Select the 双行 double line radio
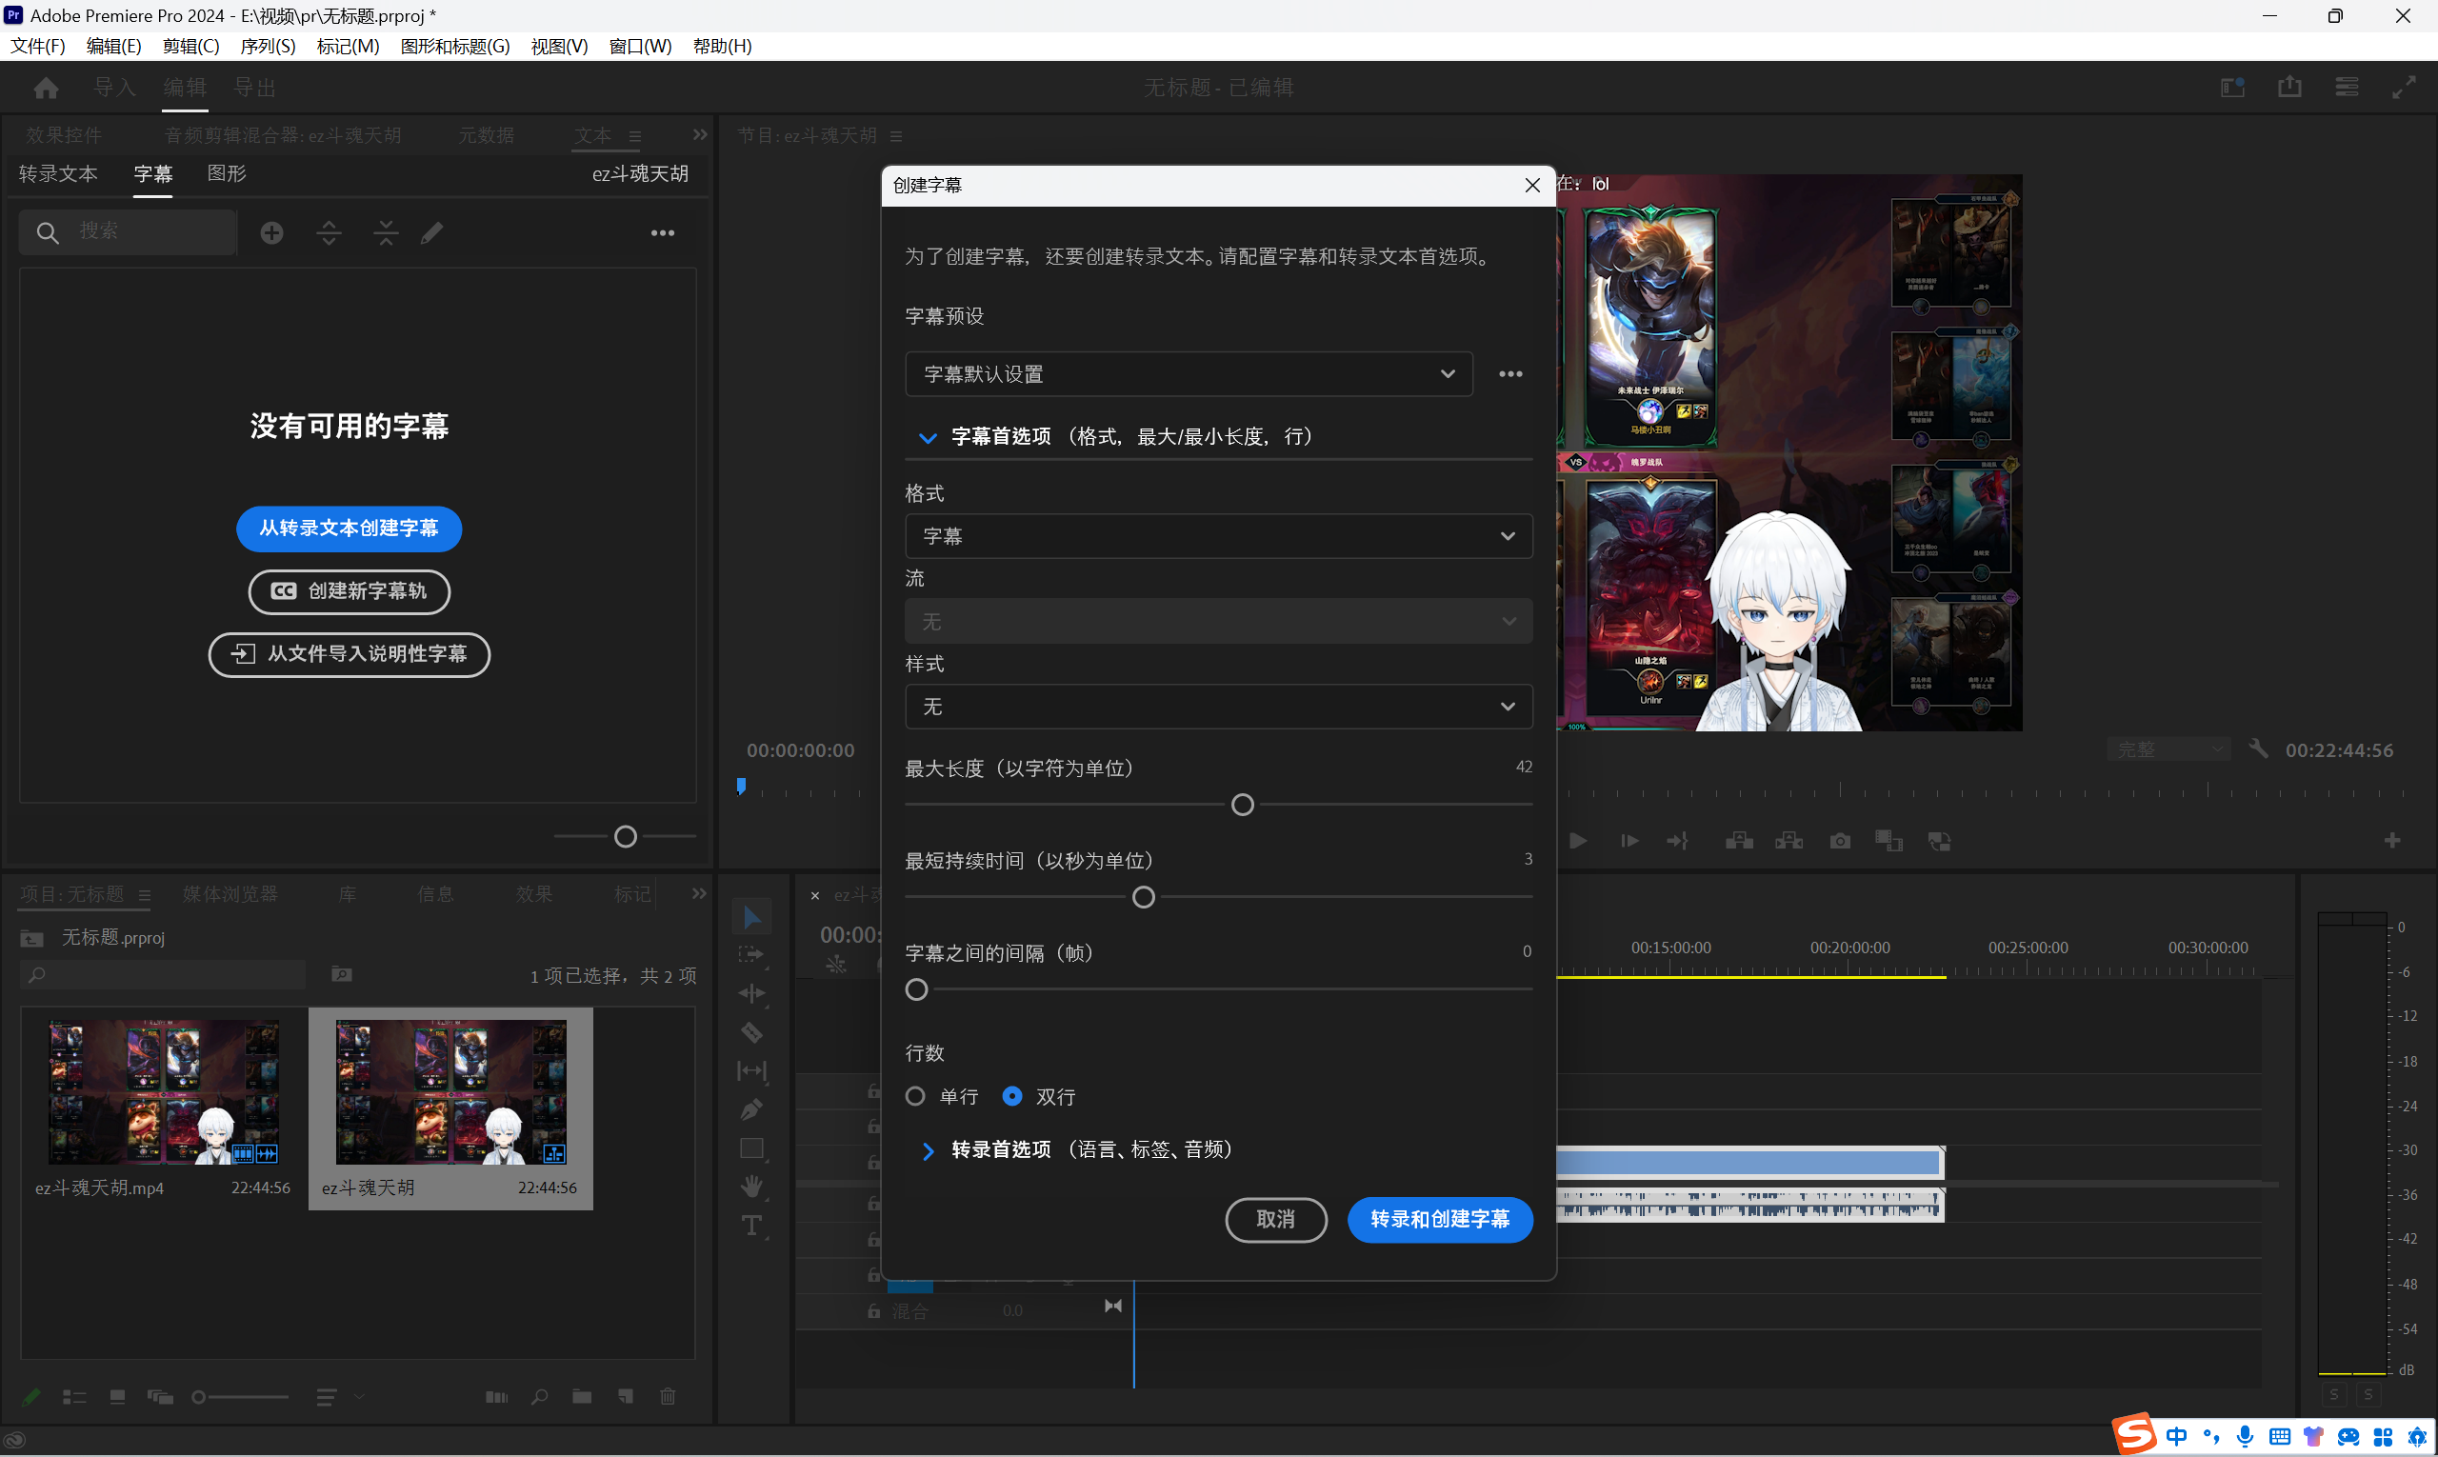Viewport: 2438px width, 1457px height. [1012, 1096]
